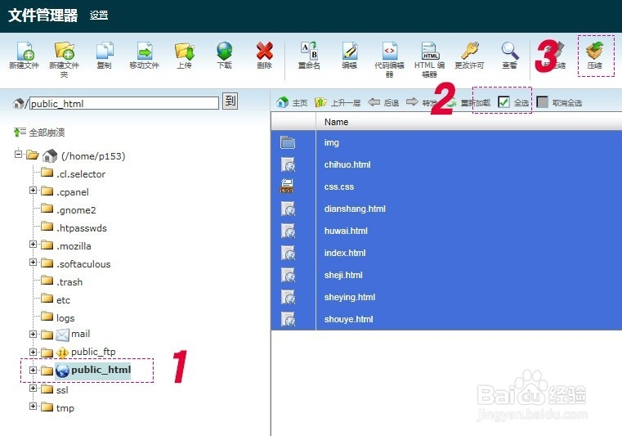Click the Upload (上传) toolbar icon

coord(185,52)
